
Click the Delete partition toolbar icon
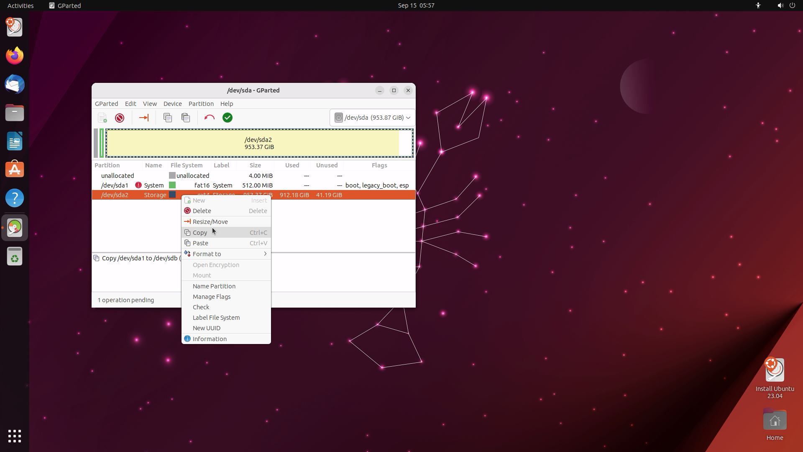(x=120, y=118)
